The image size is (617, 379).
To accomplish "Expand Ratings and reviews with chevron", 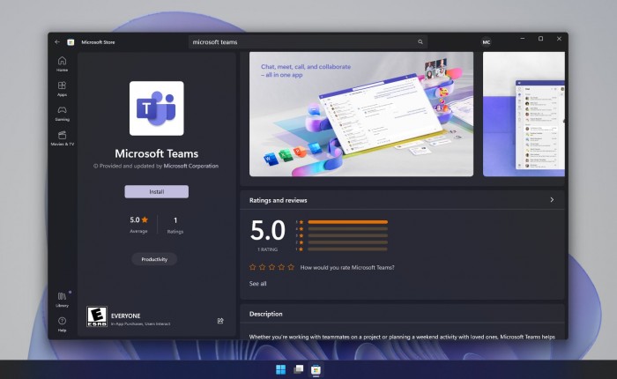I will (x=552, y=200).
